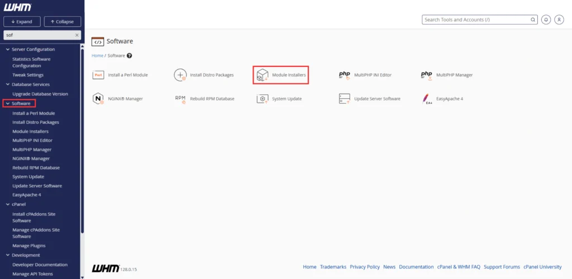Screen dimensions: 572x279
Task: Collapse the Database Services section chevron
Action: coord(8,84)
